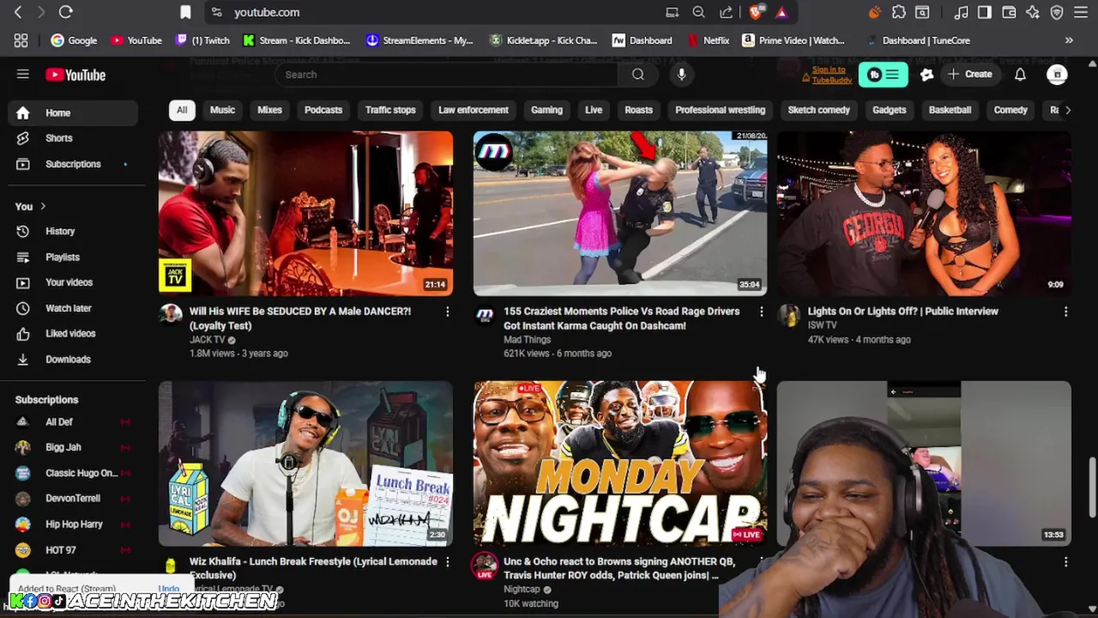Select the Gaming category chip
The image size is (1098, 618).
click(546, 110)
